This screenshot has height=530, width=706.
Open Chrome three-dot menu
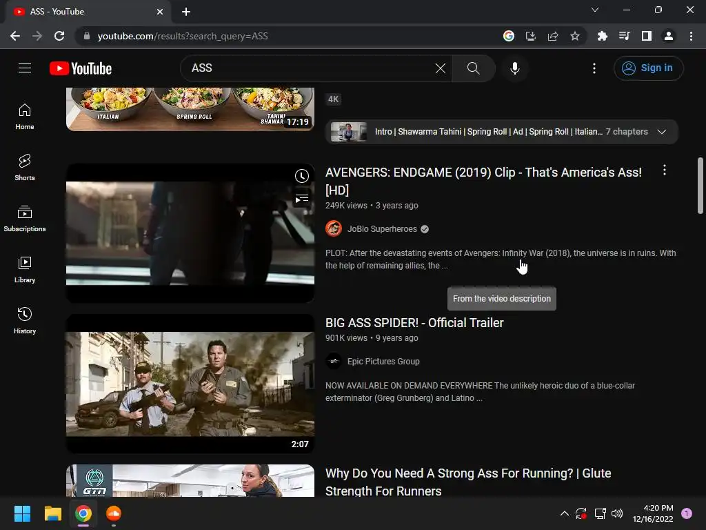[691, 36]
